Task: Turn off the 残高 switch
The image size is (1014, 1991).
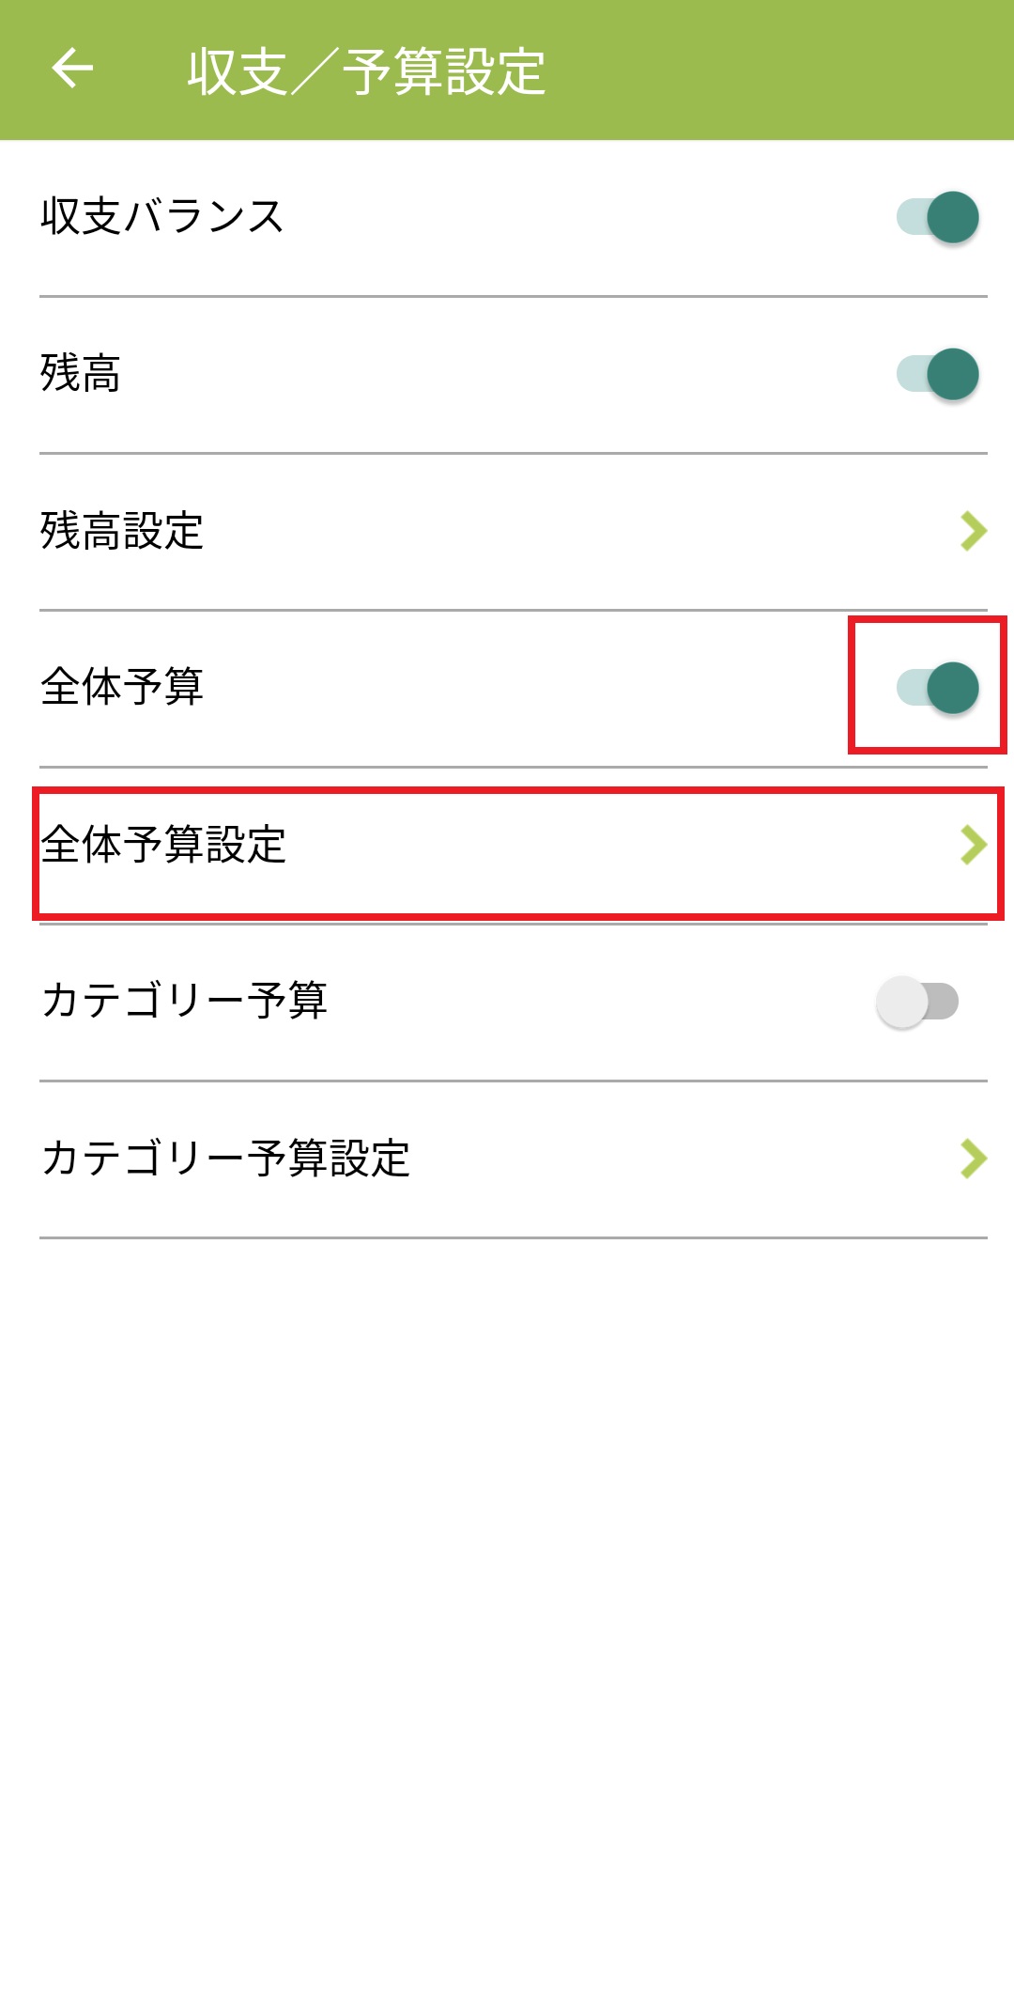Action: (937, 374)
